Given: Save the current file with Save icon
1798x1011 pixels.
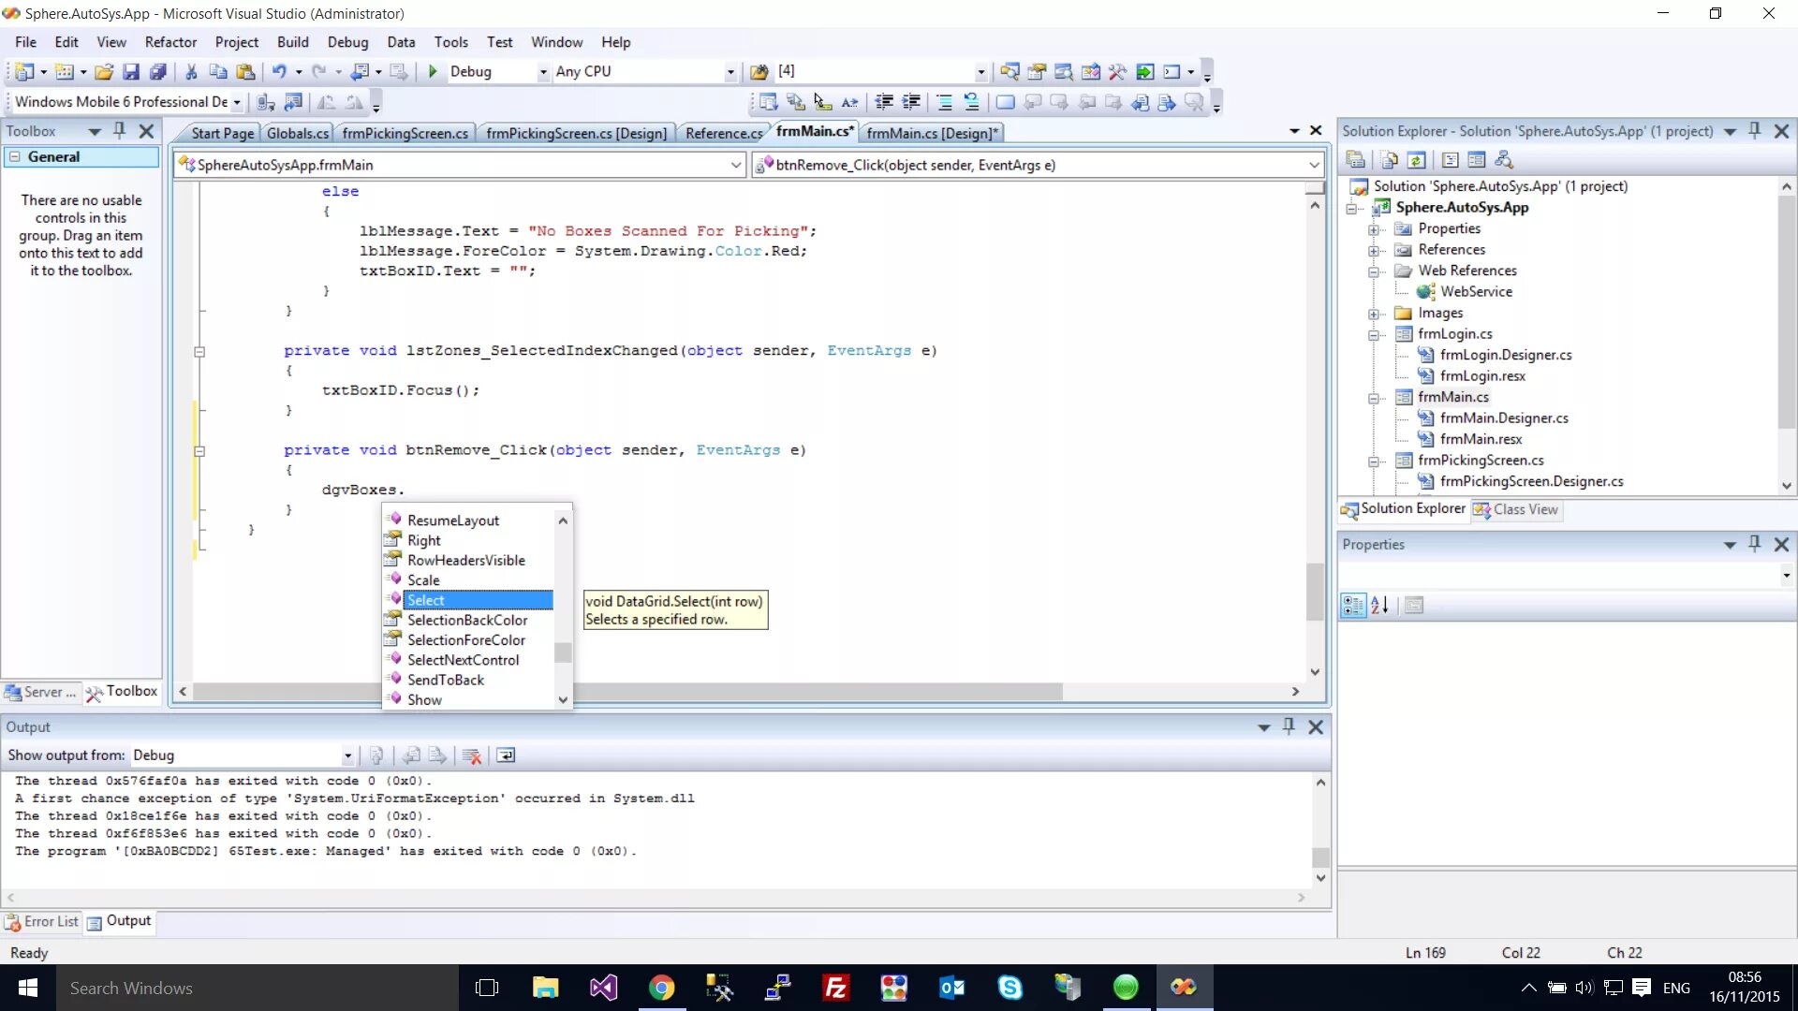Looking at the screenshot, I should 131,72.
